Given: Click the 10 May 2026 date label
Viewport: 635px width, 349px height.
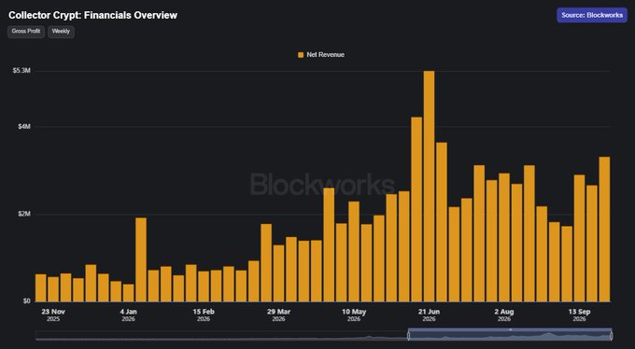Looking at the screenshot, I should [x=354, y=315].
